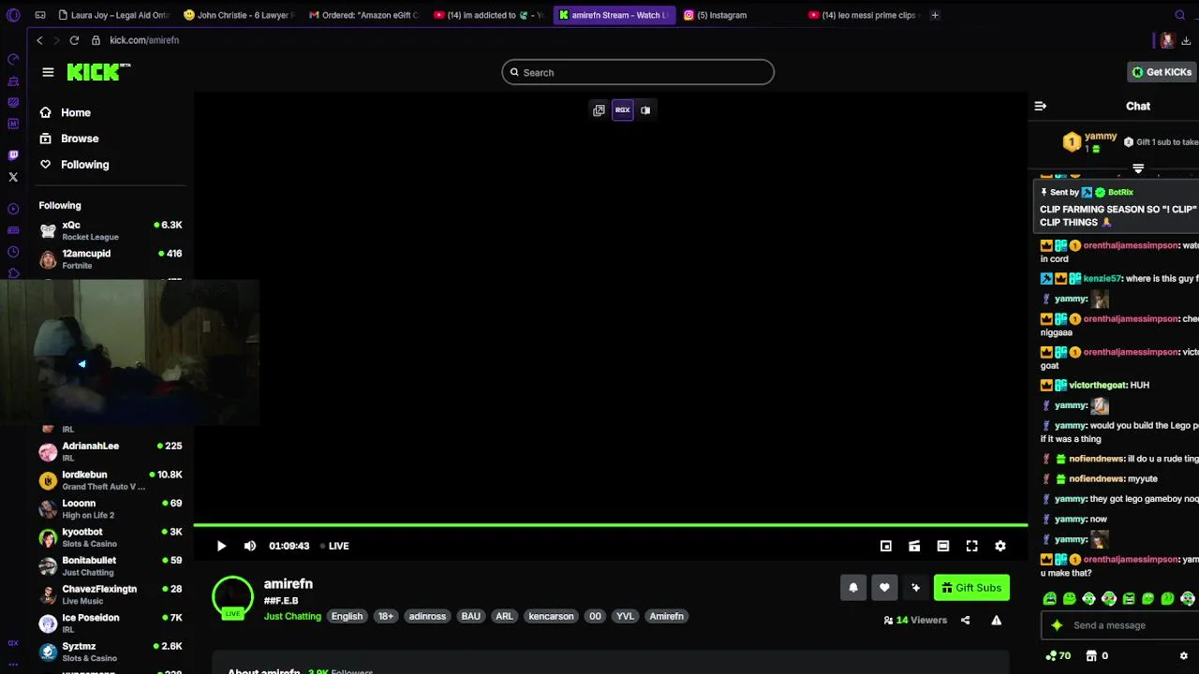Open AdrianahLee's channel
Image resolution: width=1199 pixels, height=674 pixels.
[111, 451]
